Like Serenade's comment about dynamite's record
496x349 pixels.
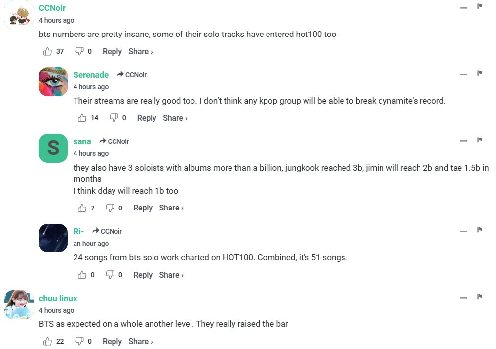coord(82,118)
